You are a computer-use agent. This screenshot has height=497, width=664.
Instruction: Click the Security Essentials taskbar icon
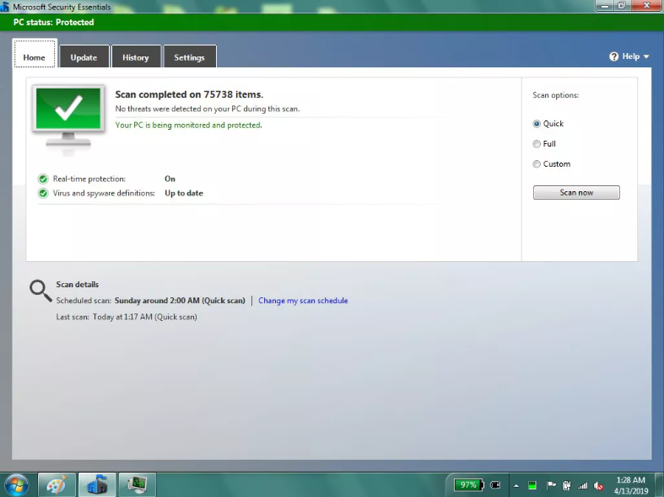click(x=97, y=484)
